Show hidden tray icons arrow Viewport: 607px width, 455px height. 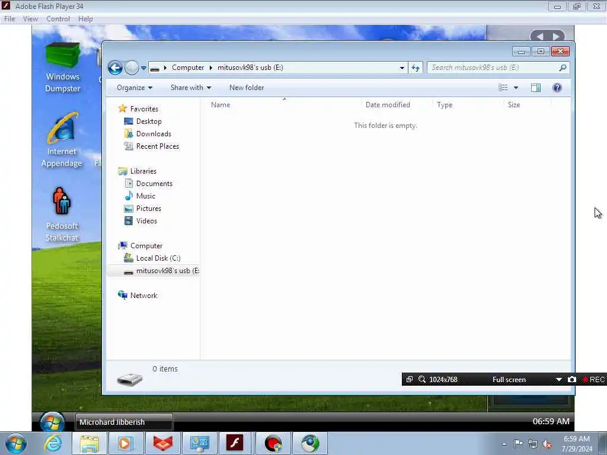pos(504,444)
